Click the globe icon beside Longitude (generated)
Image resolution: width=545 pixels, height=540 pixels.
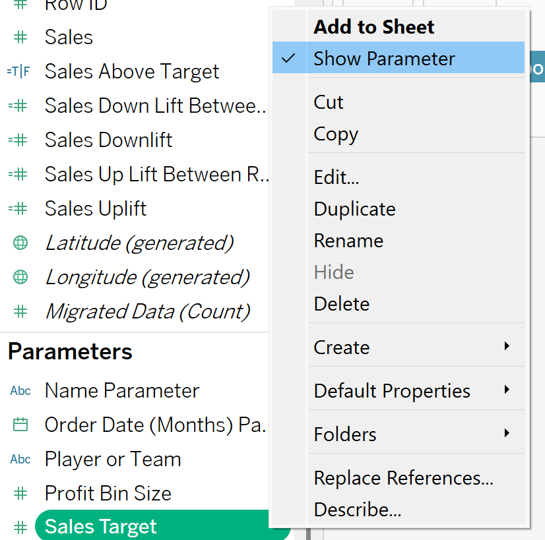pyautogui.click(x=20, y=277)
